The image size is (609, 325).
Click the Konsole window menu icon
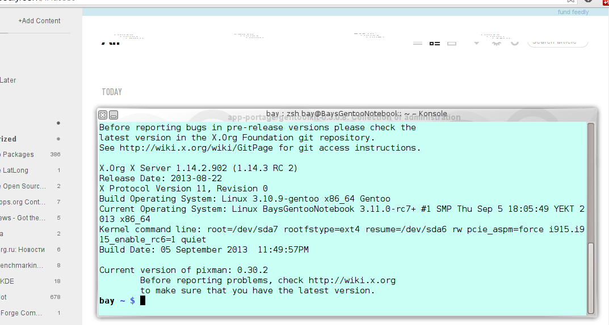point(103,114)
